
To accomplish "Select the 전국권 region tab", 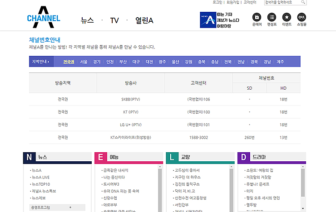I will (x=69, y=62).
